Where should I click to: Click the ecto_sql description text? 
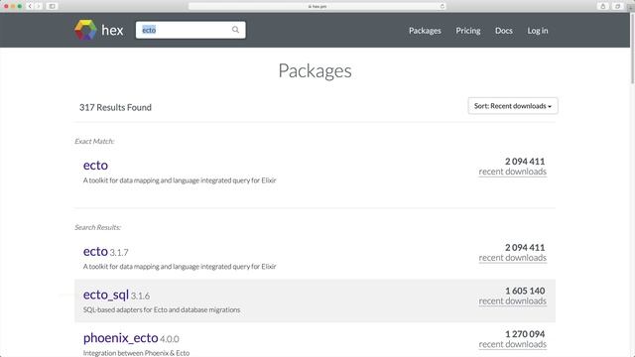(x=162, y=310)
